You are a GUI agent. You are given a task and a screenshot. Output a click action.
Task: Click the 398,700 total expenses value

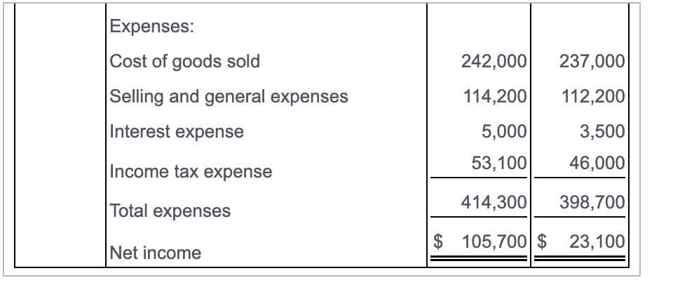point(592,201)
